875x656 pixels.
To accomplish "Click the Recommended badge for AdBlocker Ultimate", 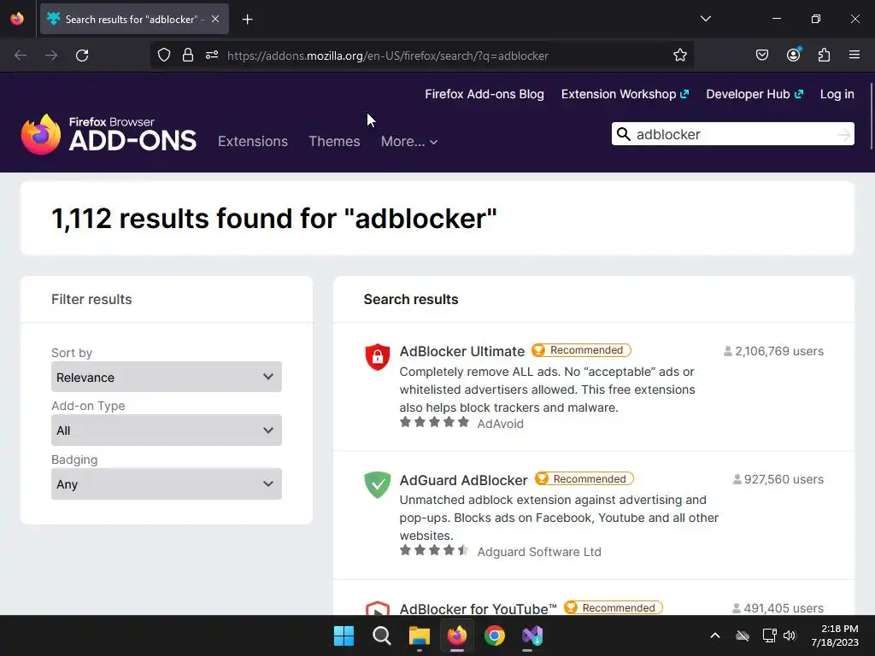I will tap(581, 350).
